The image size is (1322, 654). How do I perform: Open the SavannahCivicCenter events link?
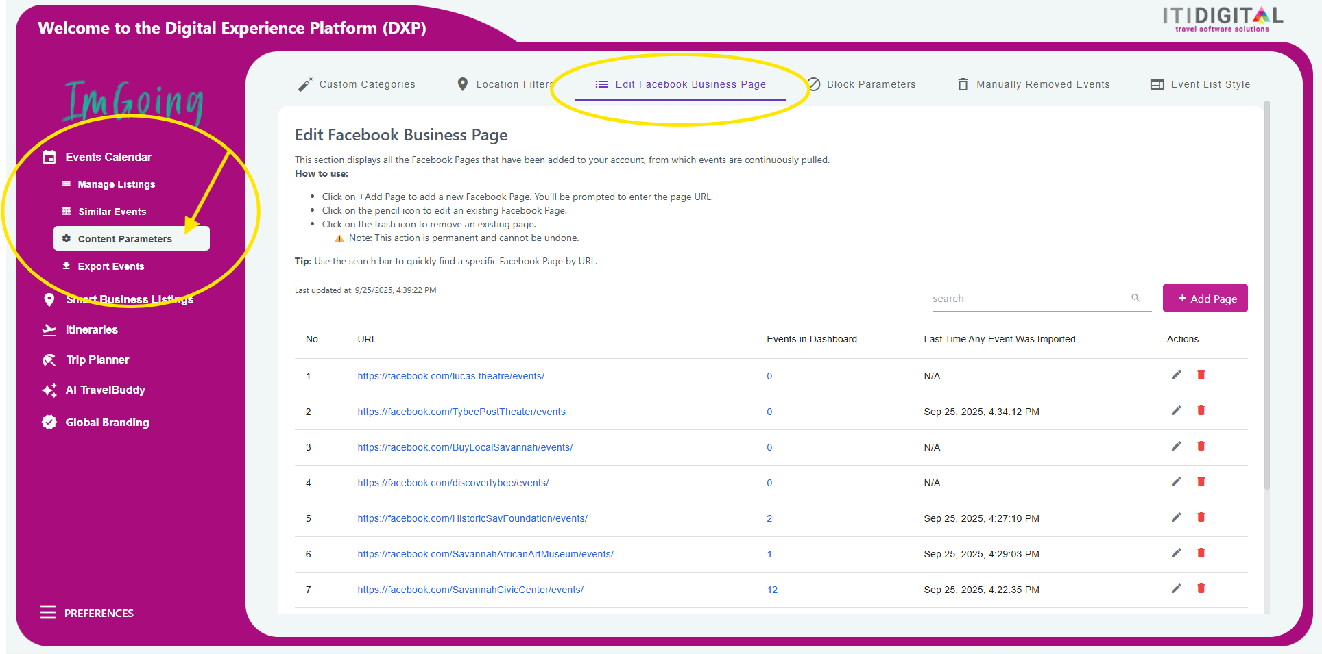470,590
